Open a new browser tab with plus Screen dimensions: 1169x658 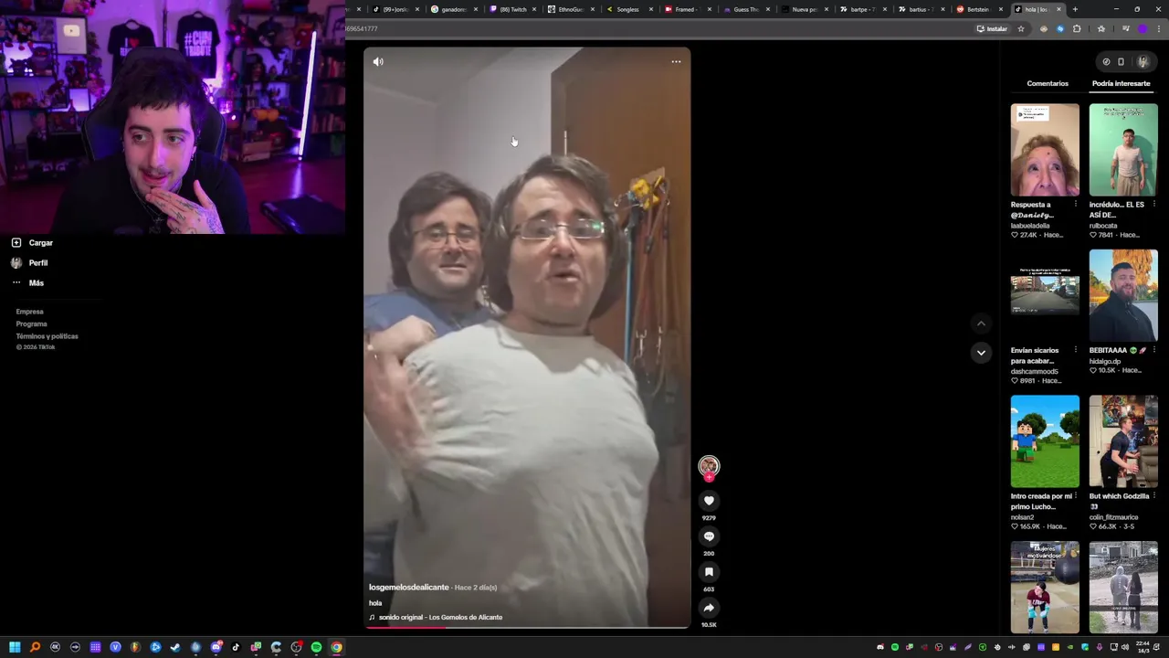tap(1075, 9)
